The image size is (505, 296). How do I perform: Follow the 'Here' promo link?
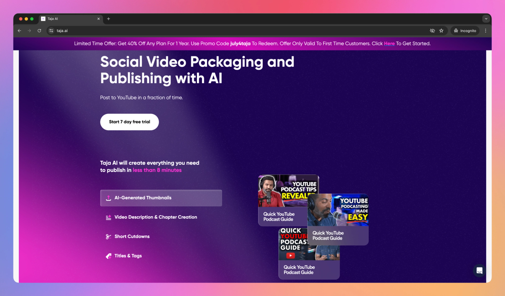click(389, 43)
